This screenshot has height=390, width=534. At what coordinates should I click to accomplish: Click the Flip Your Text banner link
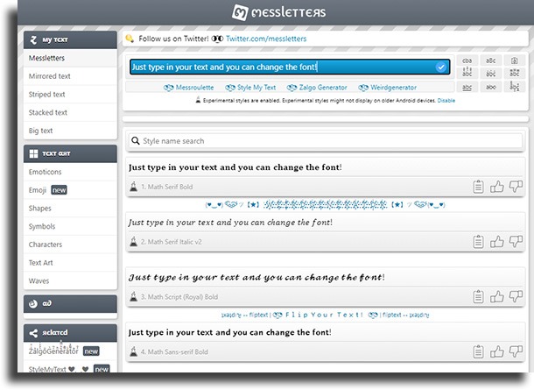point(326,315)
